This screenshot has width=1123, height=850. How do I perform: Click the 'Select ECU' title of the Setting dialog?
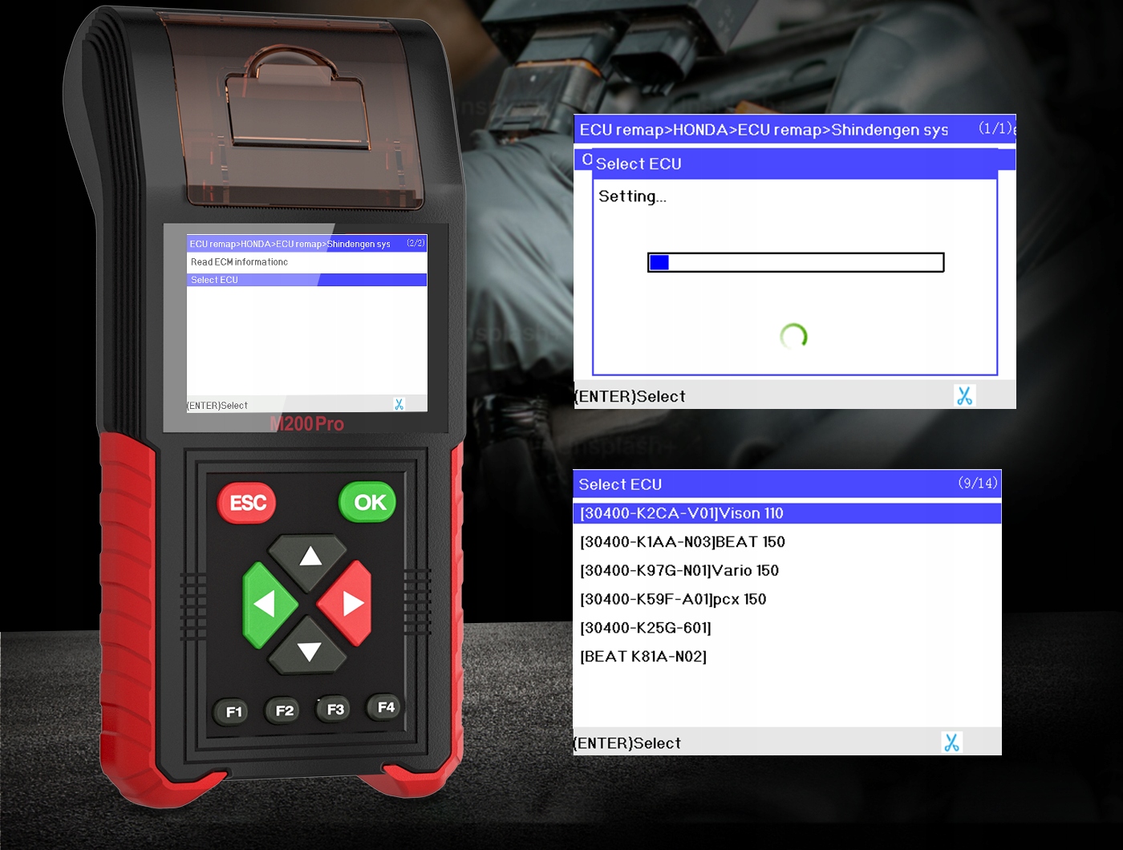[639, 164]
